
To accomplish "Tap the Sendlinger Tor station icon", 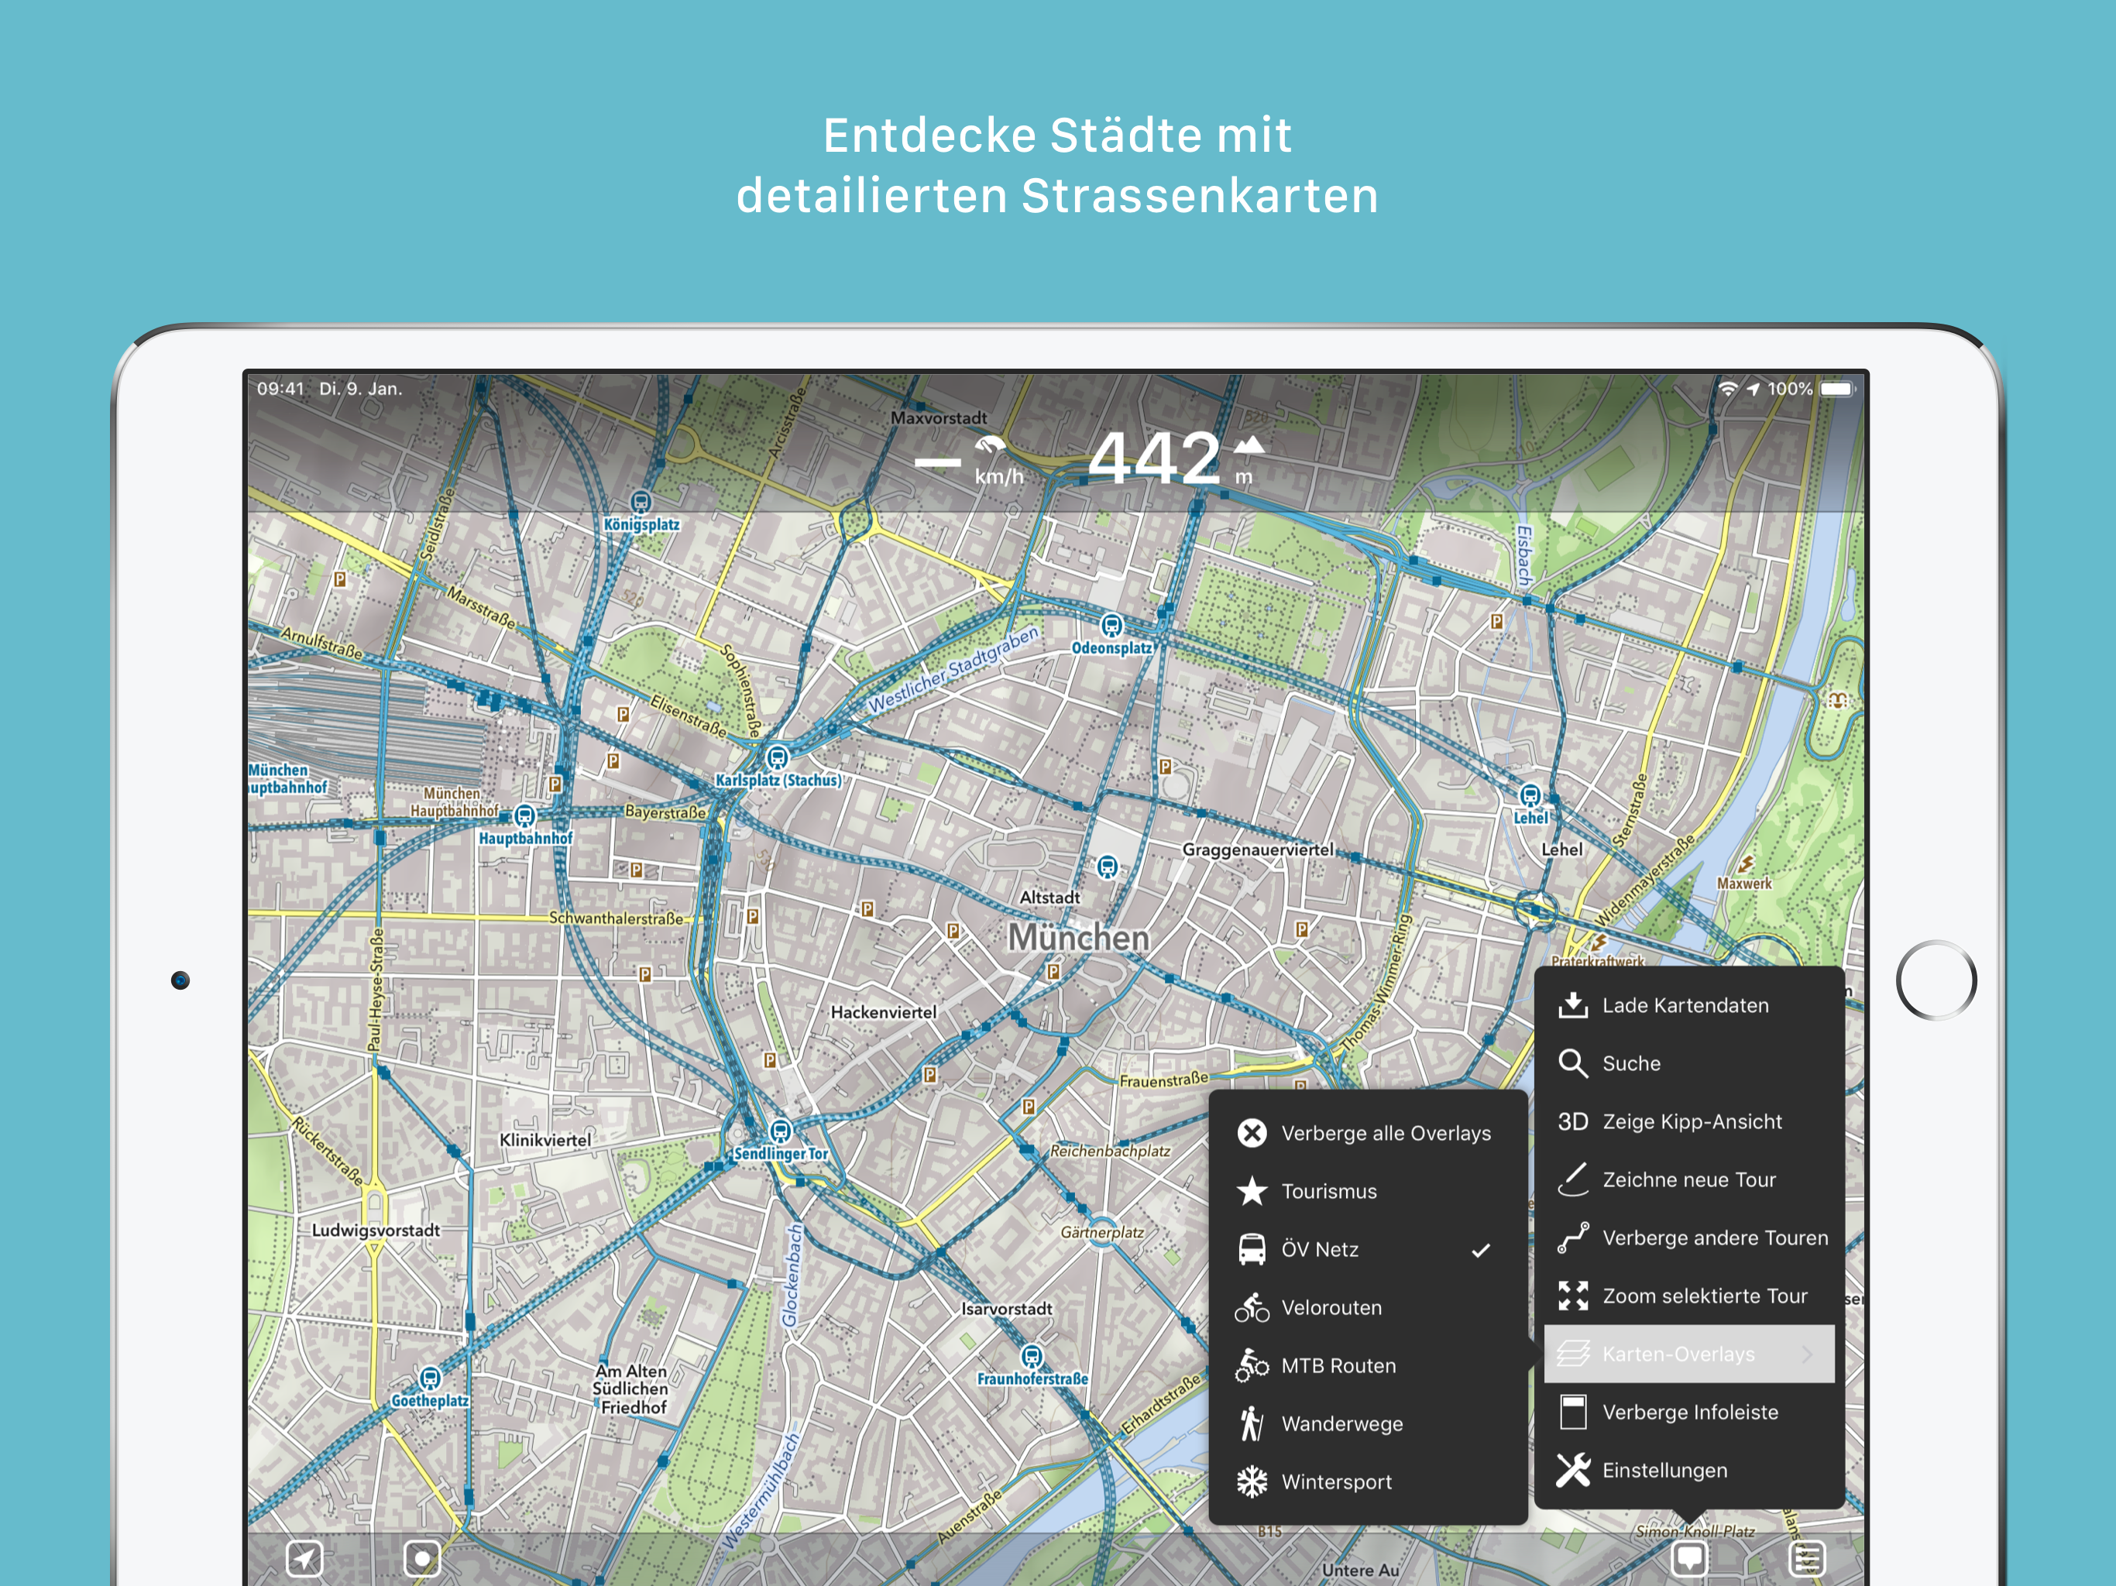I will [x=781, y=1131].
